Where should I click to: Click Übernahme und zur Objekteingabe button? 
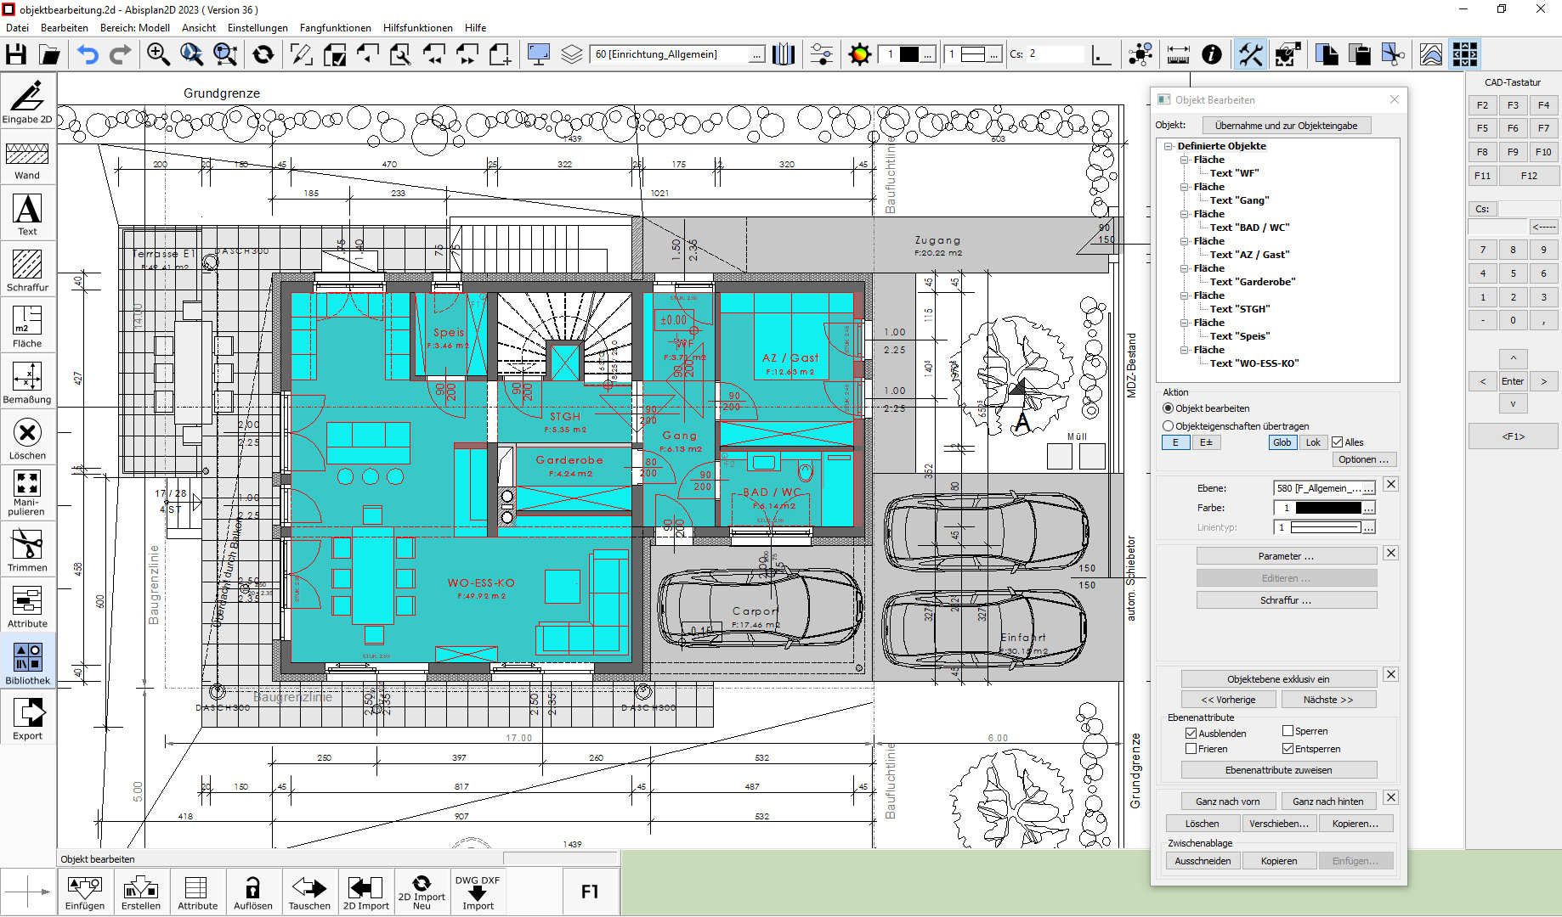[1286, 126]
